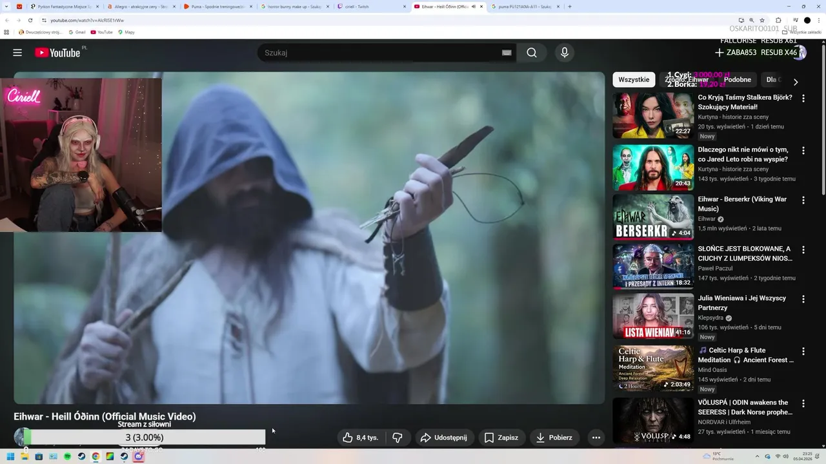The height and width of the screenshot is (464, 826).
Task: Visit Kurtyna channel under Björk video
Action: click(x=733, y=117)
